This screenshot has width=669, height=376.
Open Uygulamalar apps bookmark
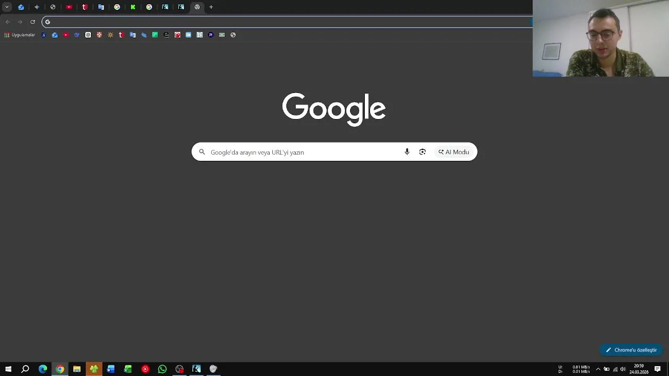coord(19,35)
